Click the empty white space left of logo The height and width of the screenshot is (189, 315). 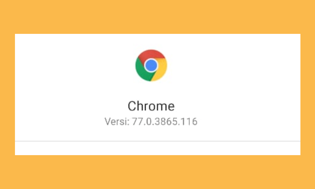coord(74,65)
